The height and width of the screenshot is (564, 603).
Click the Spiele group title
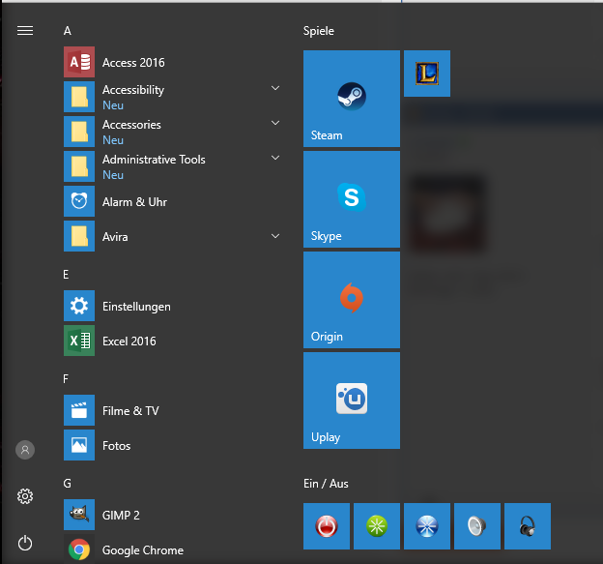click(x=319, y=31)
